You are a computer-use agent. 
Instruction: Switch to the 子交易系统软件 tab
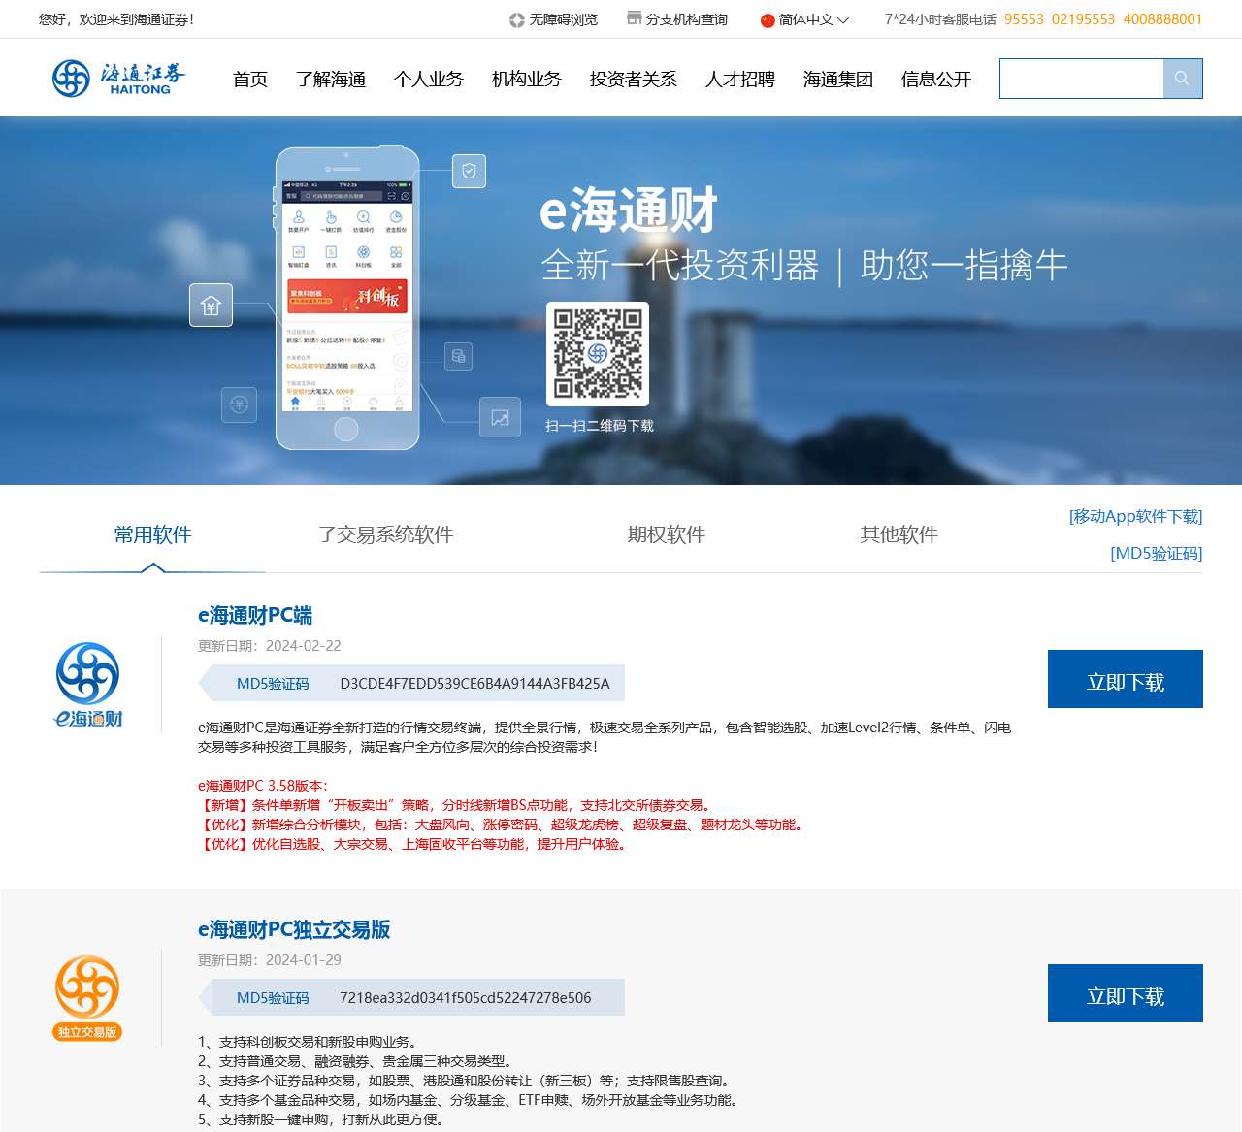(385, 534)
